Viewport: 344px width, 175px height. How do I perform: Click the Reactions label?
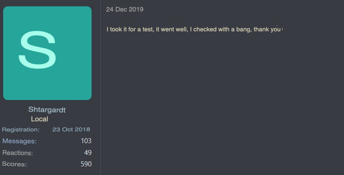click(18, 153)
